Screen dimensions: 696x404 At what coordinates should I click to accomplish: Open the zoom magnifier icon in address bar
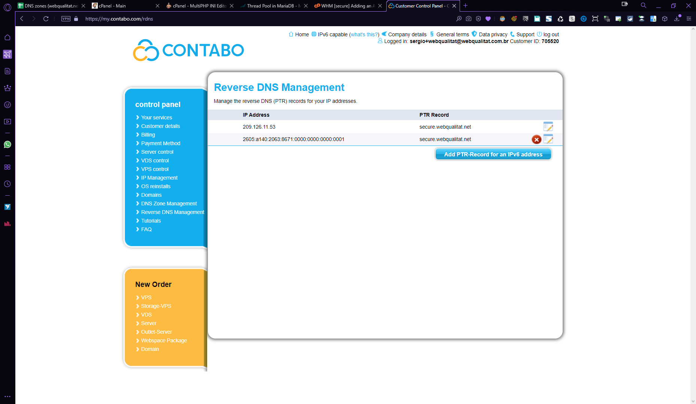(459, 19)
